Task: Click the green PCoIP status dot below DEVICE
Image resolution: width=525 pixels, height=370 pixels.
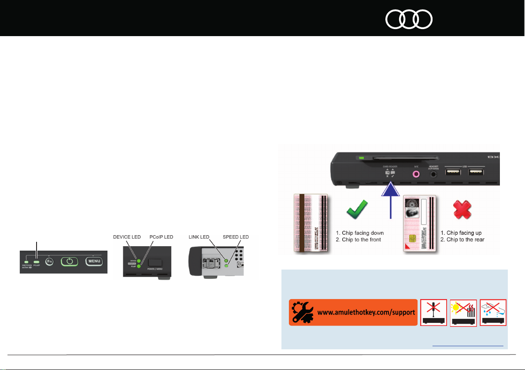Action: [139, 266]
